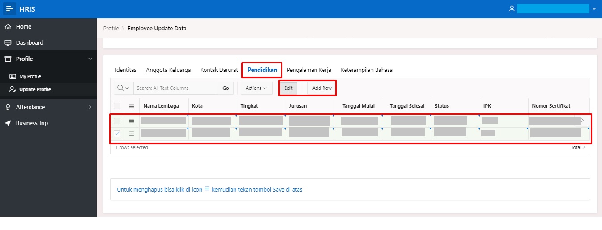Click the Tanggal Mulai column header
602x230 pixels.
point(358,106)
